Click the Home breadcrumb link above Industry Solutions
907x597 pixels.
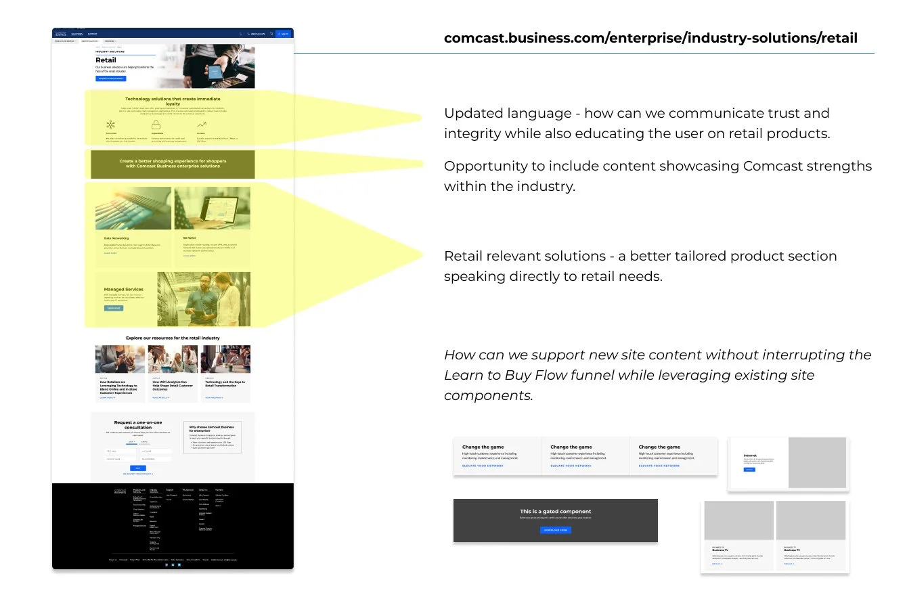97,47
